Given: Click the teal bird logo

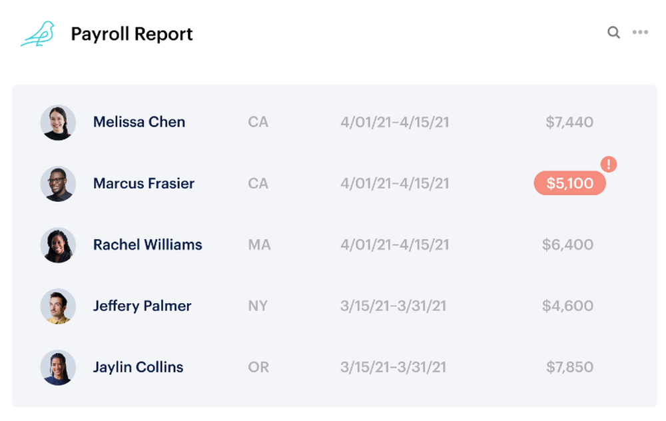Looking at the screenshot, I should pos(38,33).
